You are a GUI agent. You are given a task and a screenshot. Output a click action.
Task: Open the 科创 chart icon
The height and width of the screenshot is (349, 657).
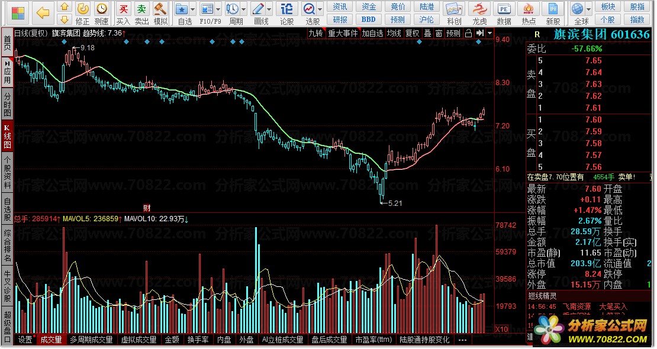click(454, 9)
